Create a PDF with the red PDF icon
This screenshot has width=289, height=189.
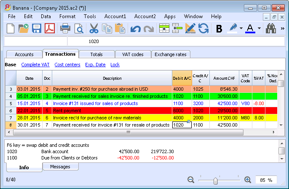coord(50,28)
